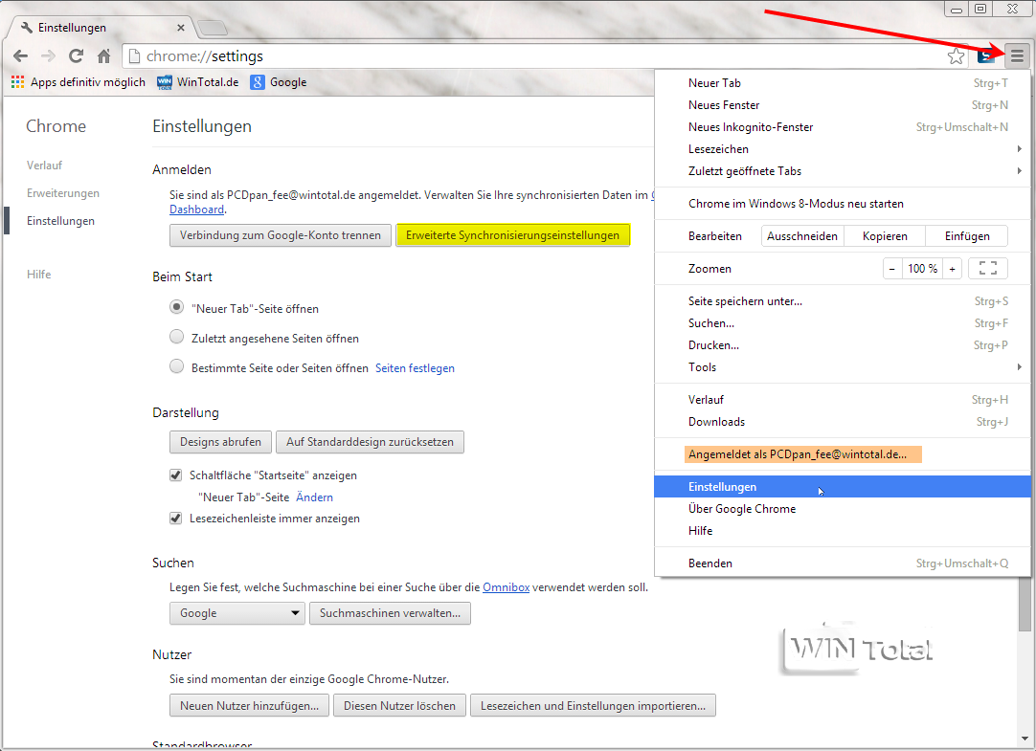Click the Einfügen button
This screenshot has height=751, width=1036.
[x=967, y=235]
